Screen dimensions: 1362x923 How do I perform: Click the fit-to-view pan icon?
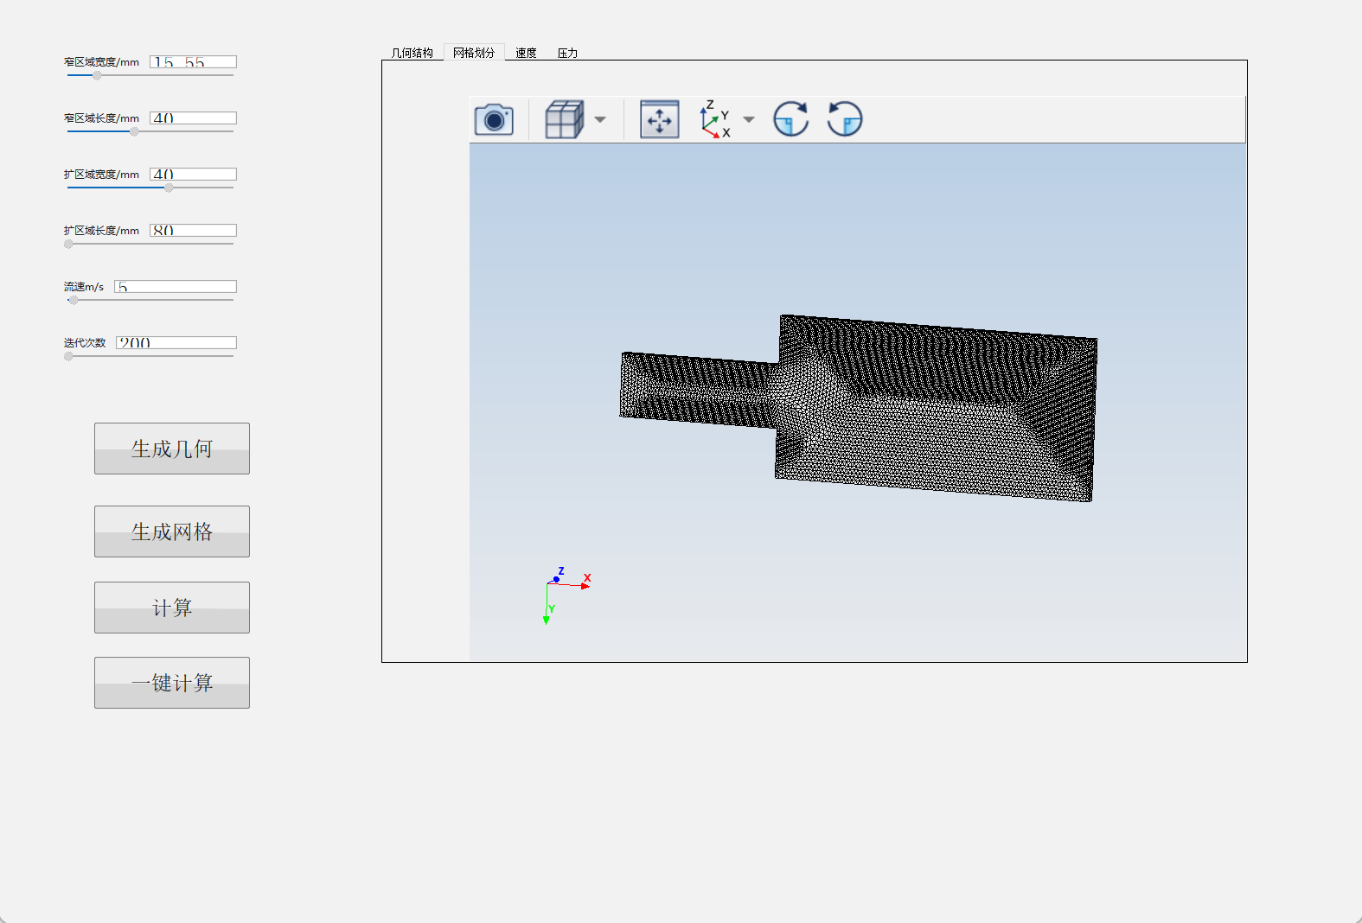point(660,119)
